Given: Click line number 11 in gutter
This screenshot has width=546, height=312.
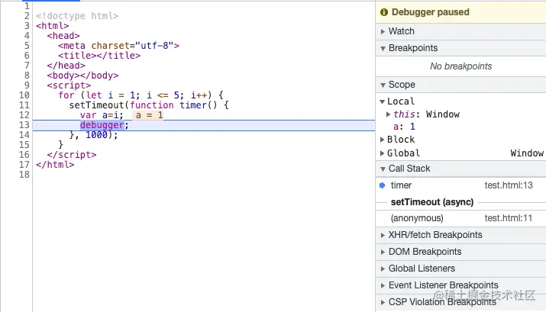Looking at the screenshot, I should point(24,105).
